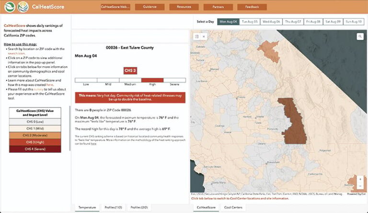
Task: Switch to the Profiles (1/2) tab
Action: [114, 208]
